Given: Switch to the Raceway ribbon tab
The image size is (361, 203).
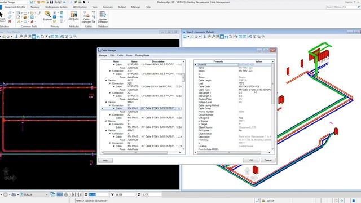Looking at the screenshot, I should [x=35, y=7].
